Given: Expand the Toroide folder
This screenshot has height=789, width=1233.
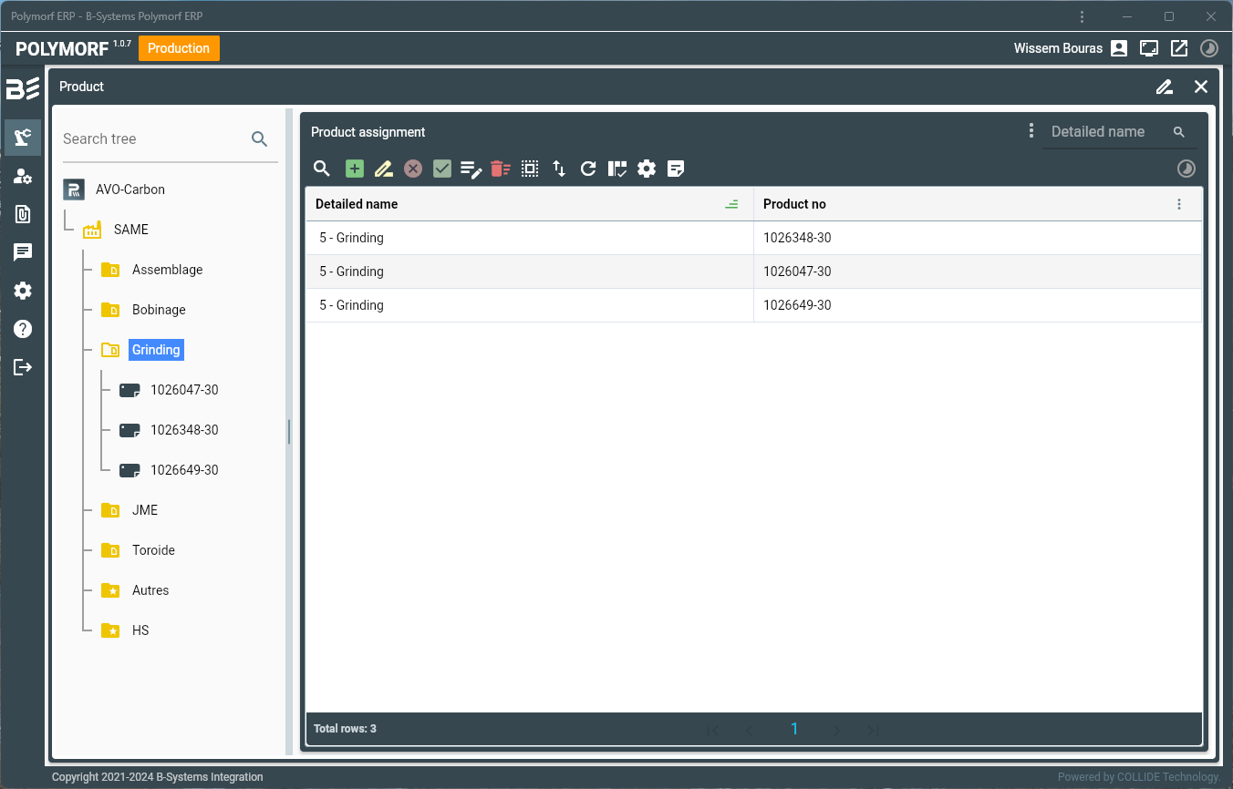Looking at the screenshot, I should pos(110,550).
